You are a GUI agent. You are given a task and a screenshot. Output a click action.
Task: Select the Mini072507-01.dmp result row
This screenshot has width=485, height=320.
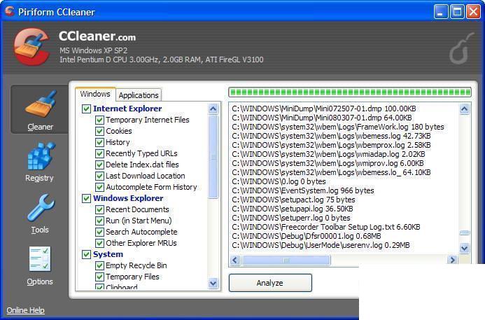pos(324,109)
